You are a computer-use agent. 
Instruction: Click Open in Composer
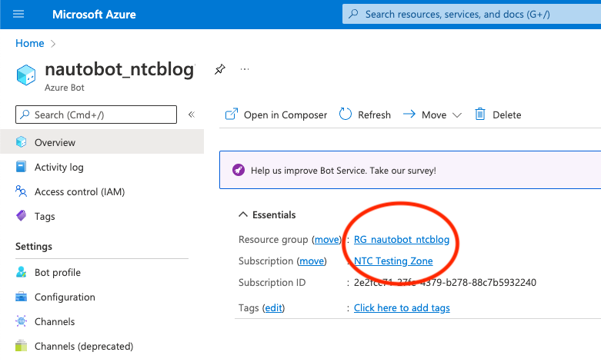click(x=276, y=115)
